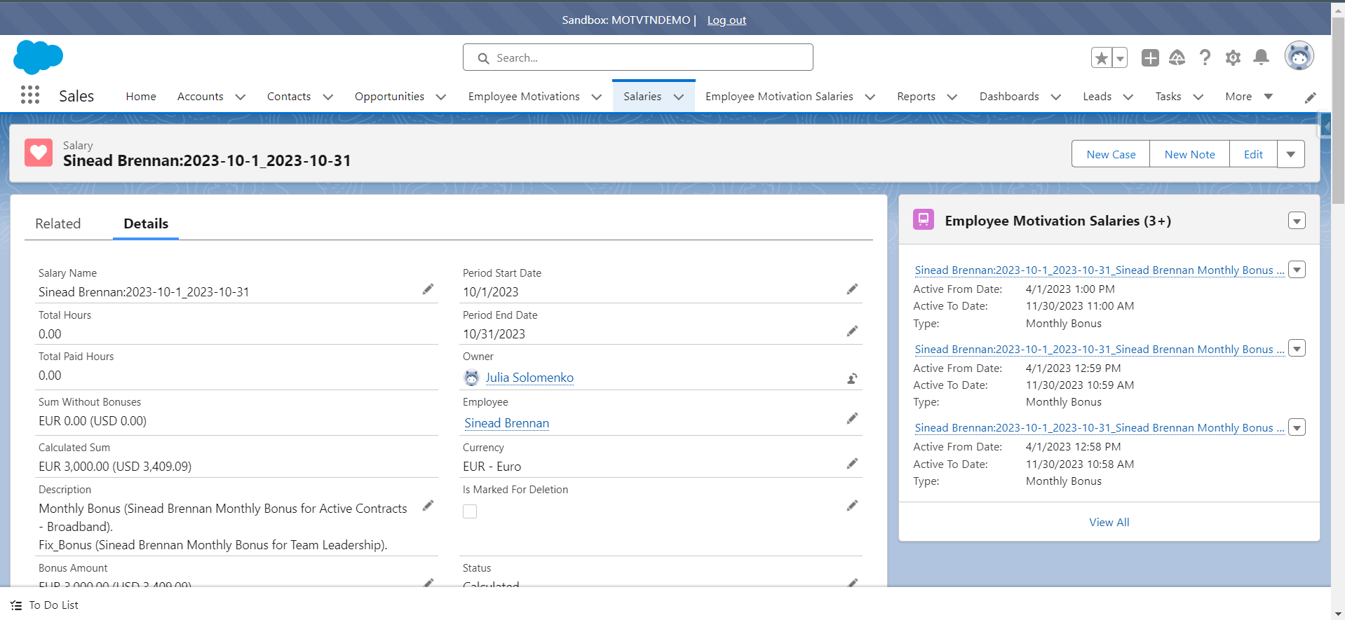
Task: Click the New Case button
Action: [1111, 154]
